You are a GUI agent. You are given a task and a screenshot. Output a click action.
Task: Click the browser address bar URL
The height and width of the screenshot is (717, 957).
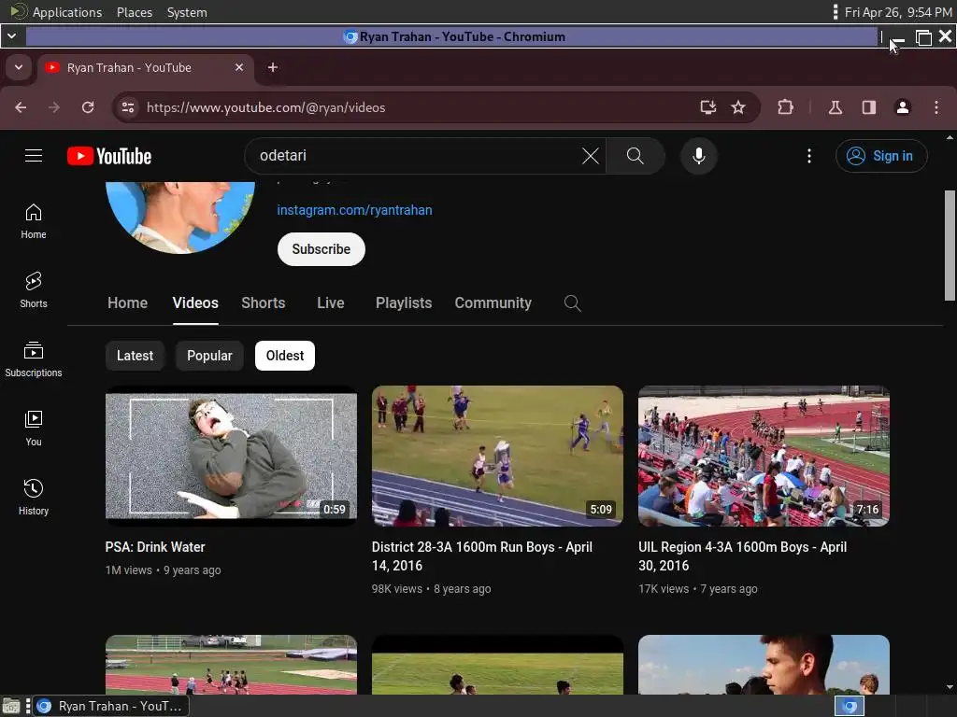pos(266,108)
